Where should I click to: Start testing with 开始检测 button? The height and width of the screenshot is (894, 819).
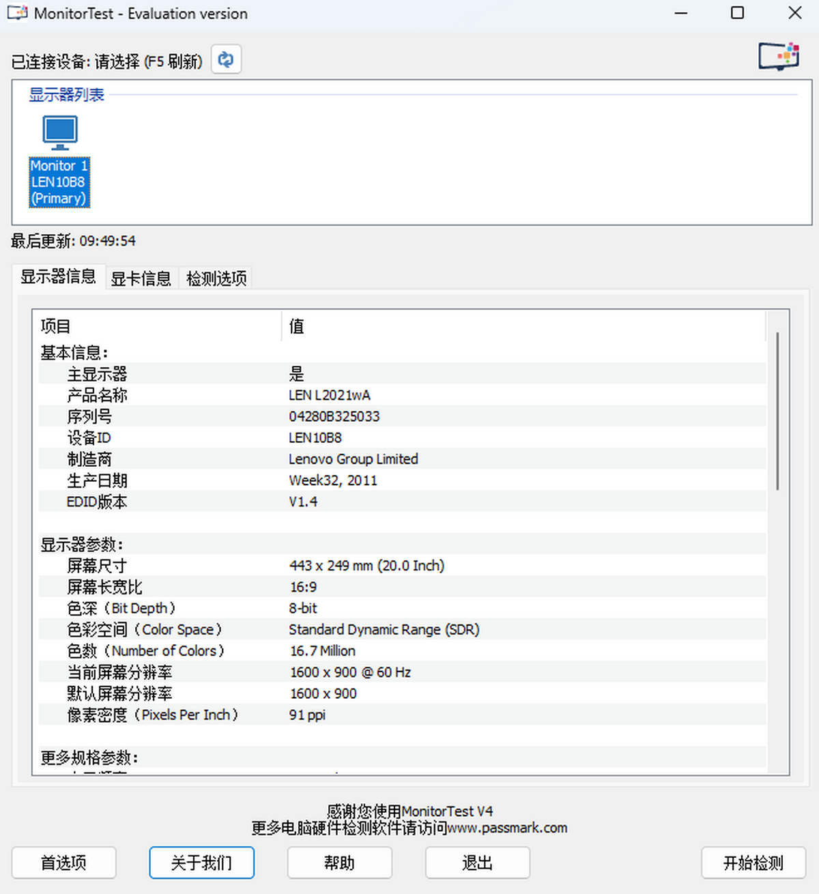point(753,863)
